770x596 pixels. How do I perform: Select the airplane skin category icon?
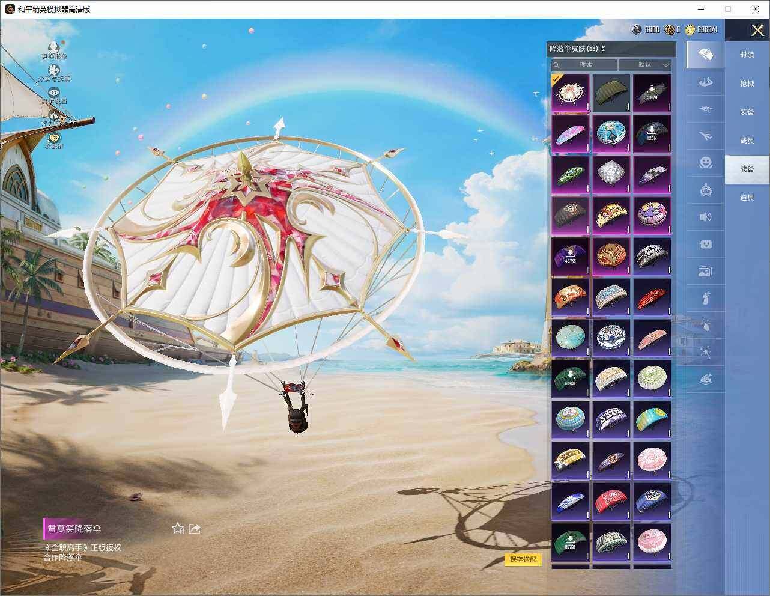(x=705, y=136)
